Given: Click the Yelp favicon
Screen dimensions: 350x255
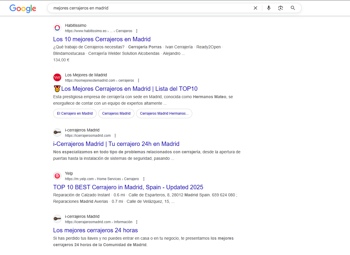Looking at the screenshot, I should click(x=57, y=176).
